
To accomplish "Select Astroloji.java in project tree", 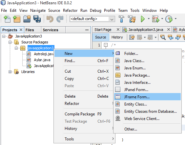I will pos(44,54).
